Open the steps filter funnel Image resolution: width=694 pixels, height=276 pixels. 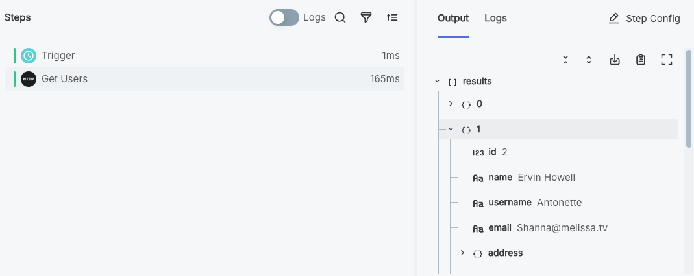[366, 17]
